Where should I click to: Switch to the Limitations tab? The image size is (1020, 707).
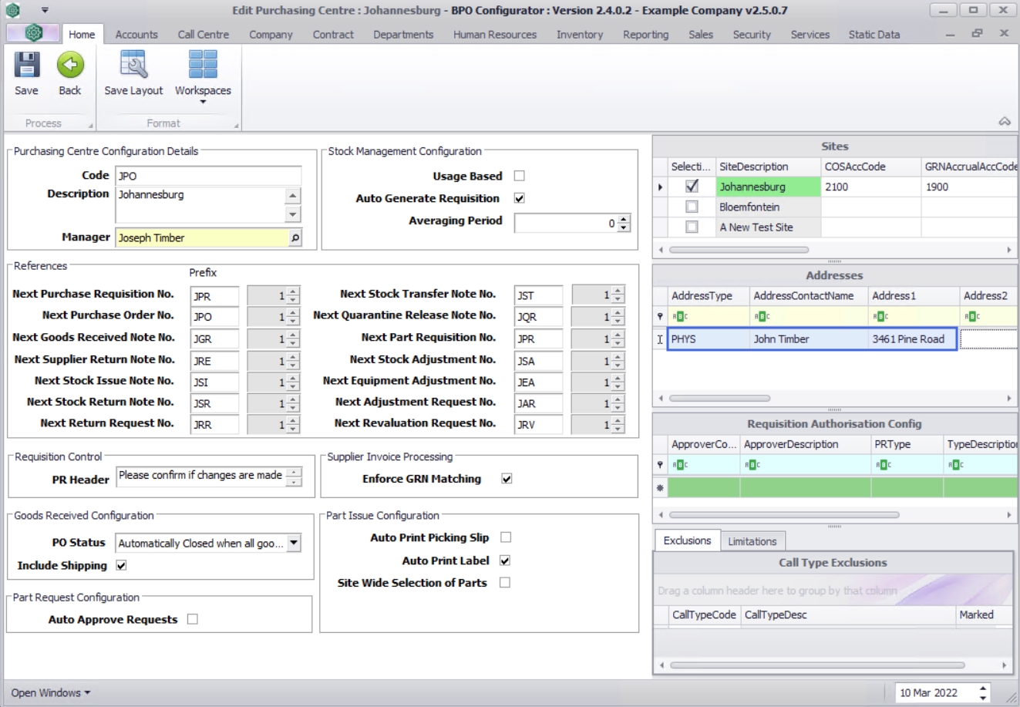pyautogui.click(x=752, y=541)
